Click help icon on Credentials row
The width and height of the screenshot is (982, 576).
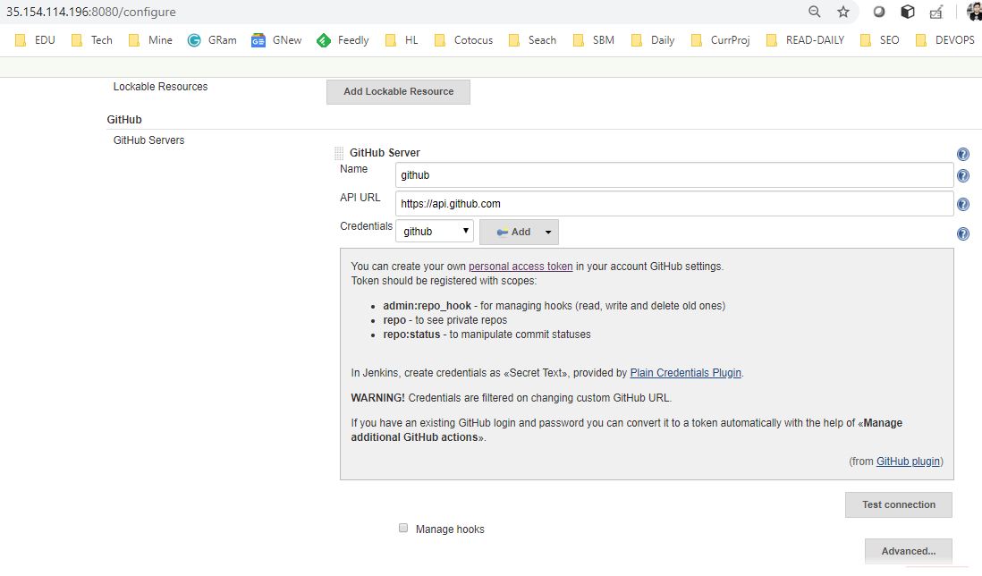click(x=963, y=234)
